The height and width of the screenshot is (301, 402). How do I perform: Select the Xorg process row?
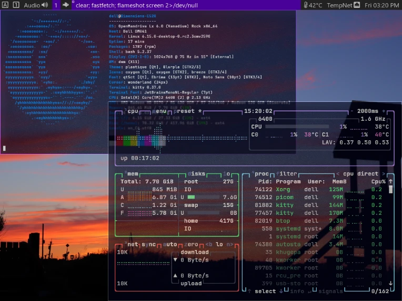point(318,190)
